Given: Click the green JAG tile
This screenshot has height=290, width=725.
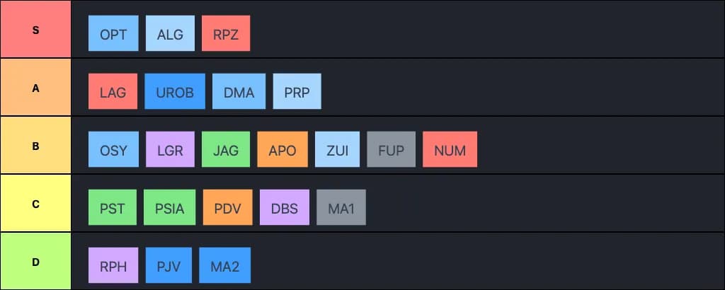Looking at the screenshot, I should [x=226, y=149].
